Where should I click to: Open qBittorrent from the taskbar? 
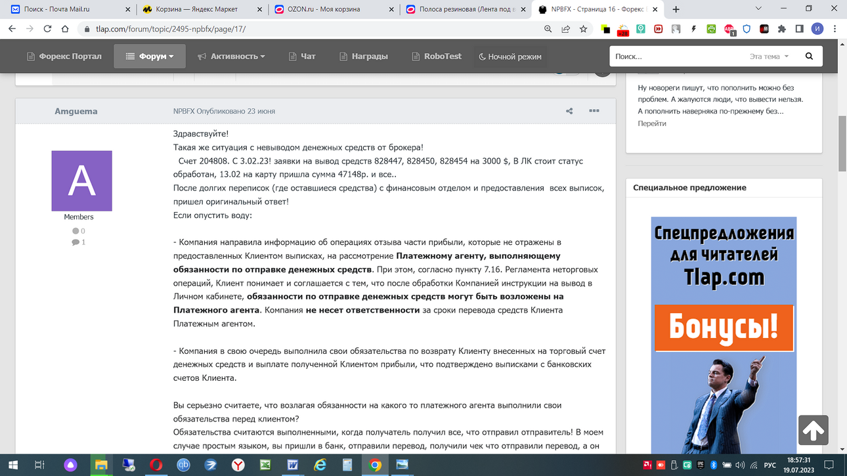[x=183, y=465]
